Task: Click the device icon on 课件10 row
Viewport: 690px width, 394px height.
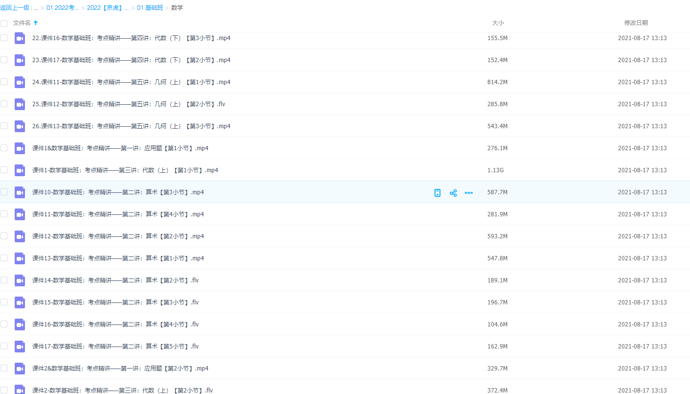Action: click(437, 193)
